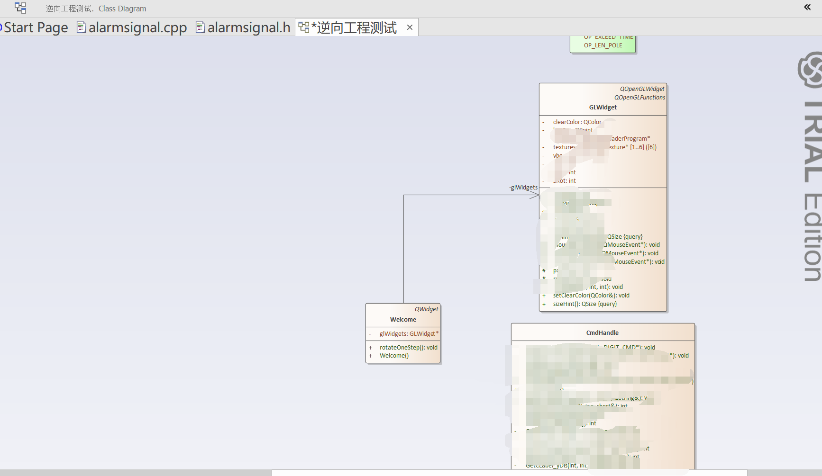The image size is (822, 476).
Task: Click the clearColor: QColor attribute
Action: (577, 122)
